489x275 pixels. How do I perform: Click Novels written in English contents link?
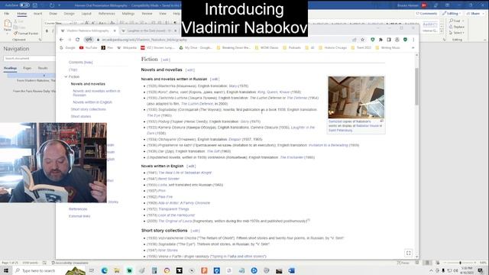(92, 102)
